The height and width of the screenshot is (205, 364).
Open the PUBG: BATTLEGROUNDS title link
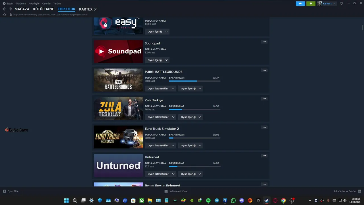click(x=164, y=72)
